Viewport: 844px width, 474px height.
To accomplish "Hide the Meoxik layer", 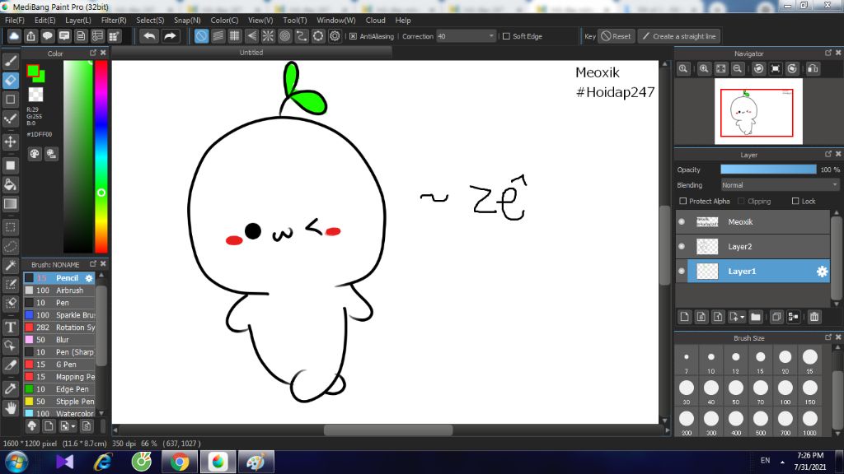I will pos(682,221).
